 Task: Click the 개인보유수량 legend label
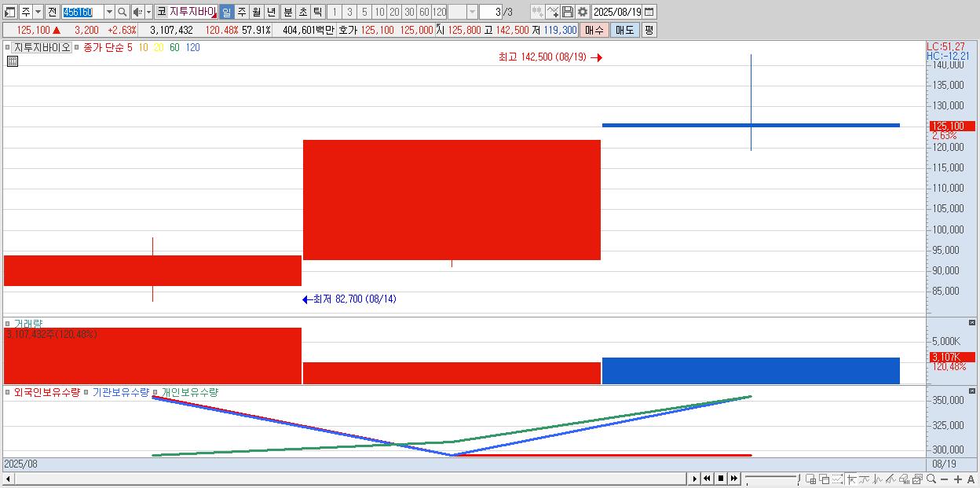pyautogui.click(x=190, y=392)
